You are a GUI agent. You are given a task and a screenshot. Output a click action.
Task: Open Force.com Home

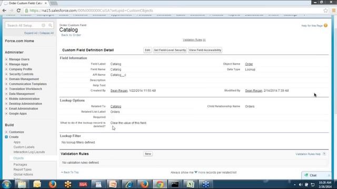coord(19,41)
